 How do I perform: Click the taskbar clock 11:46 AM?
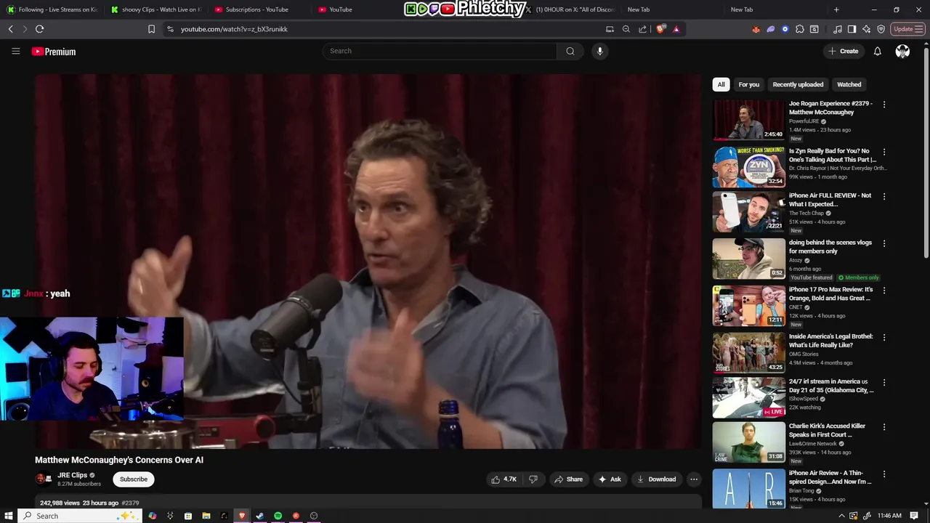tap(889, 516)
